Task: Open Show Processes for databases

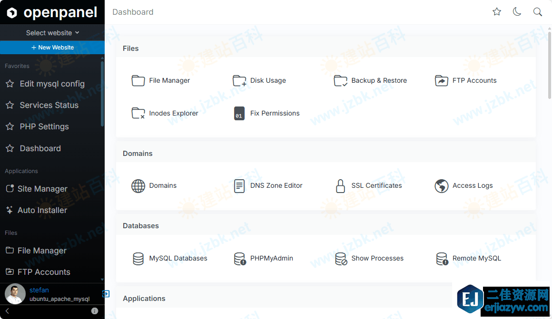Action: click(x=377, y=258)
